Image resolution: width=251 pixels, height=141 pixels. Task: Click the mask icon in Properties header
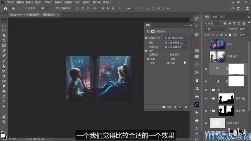pyautogui.click(x=153, y=31)
